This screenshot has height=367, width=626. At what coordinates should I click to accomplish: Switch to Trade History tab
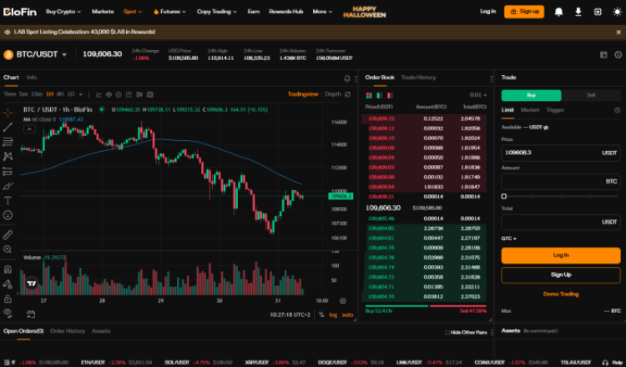point(418,78)
